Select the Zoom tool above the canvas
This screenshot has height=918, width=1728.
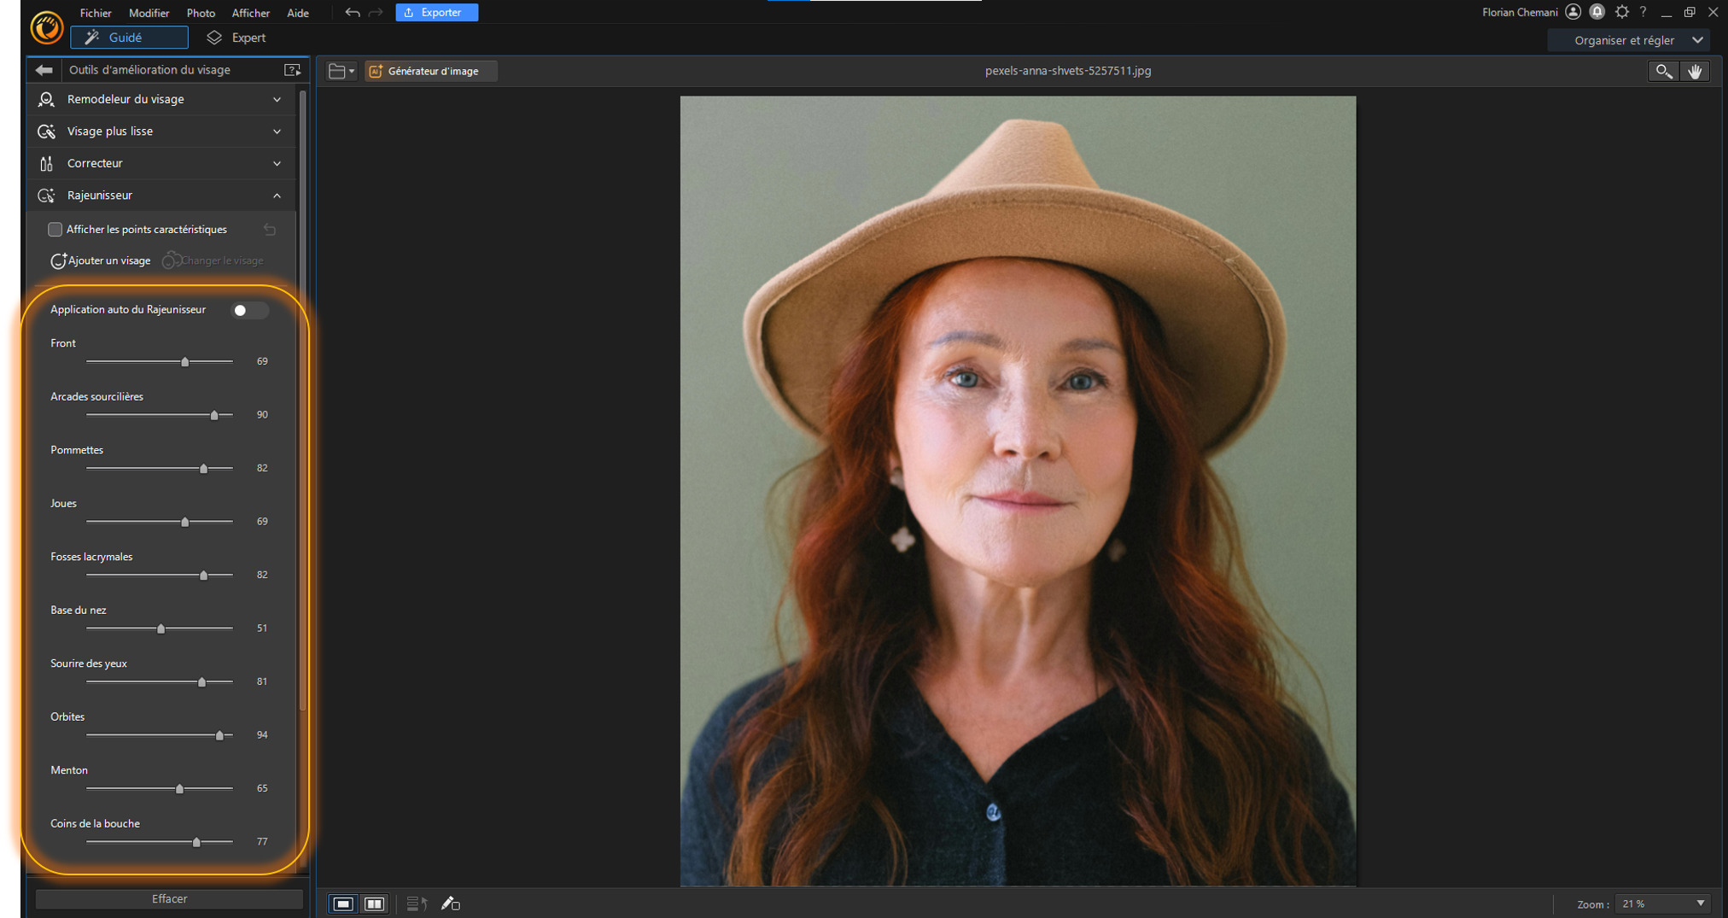tap(1663, 71)
